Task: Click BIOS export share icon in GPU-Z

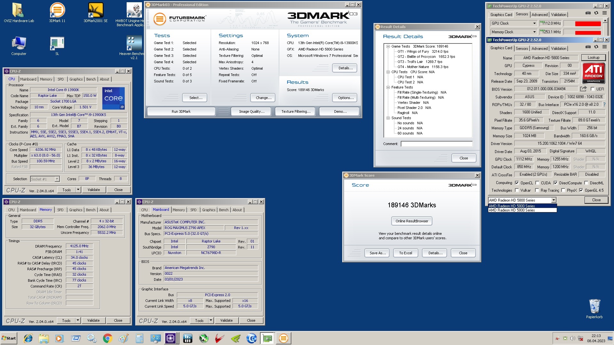Action: pos(583,89)
